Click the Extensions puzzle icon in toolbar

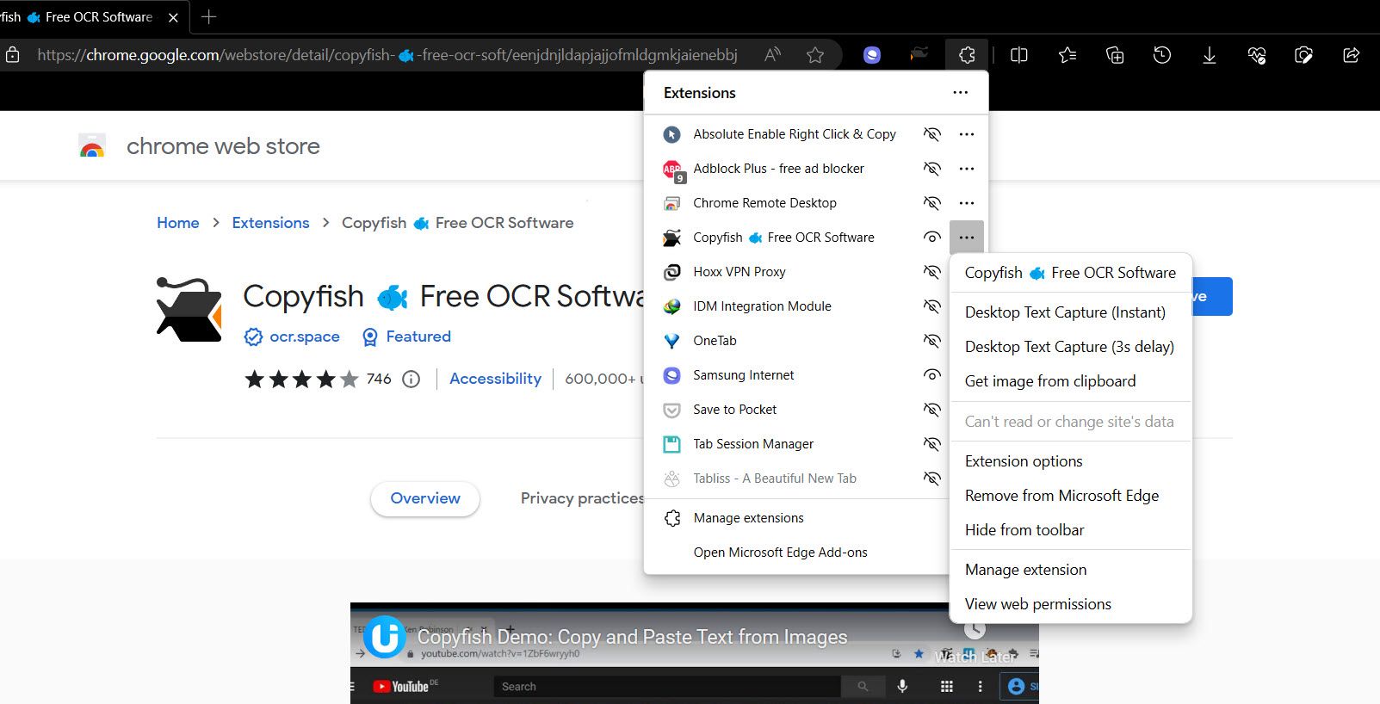tap(967, 55)
